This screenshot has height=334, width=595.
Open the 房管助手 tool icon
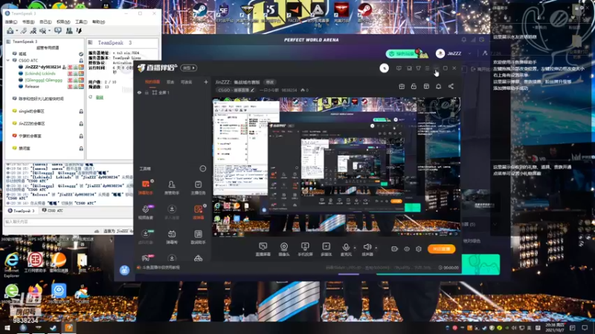click(172, 187)
